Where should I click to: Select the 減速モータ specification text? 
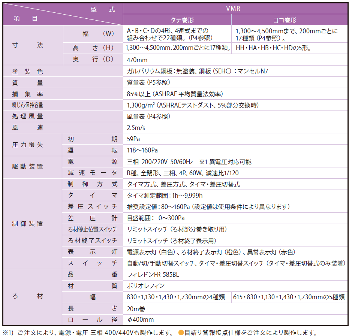coord(183,173)
